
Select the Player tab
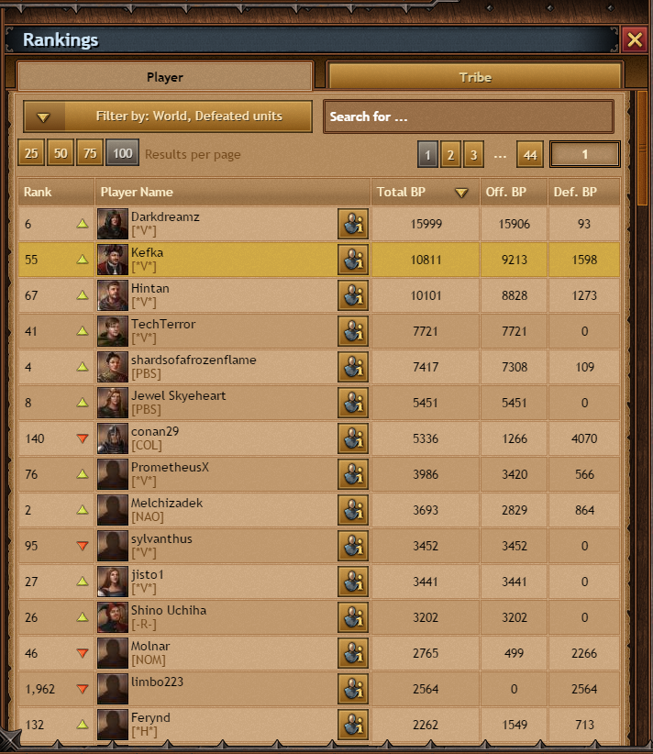click(x=165, y=77)
